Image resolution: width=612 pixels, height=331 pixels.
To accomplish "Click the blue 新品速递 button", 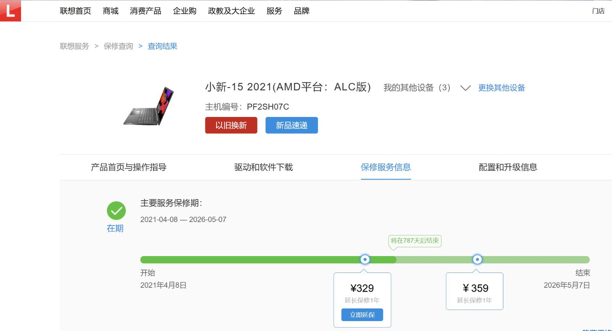I will pyautogui.click(x=291, y=125).
